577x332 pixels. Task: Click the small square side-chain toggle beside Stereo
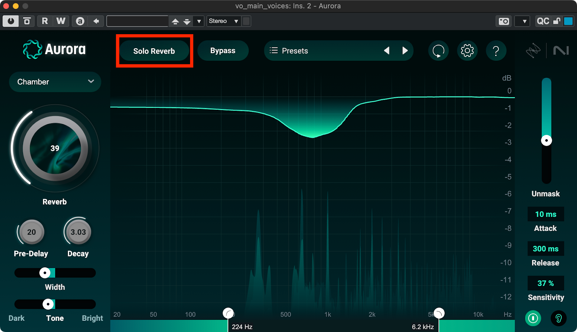tap(246, 21)
